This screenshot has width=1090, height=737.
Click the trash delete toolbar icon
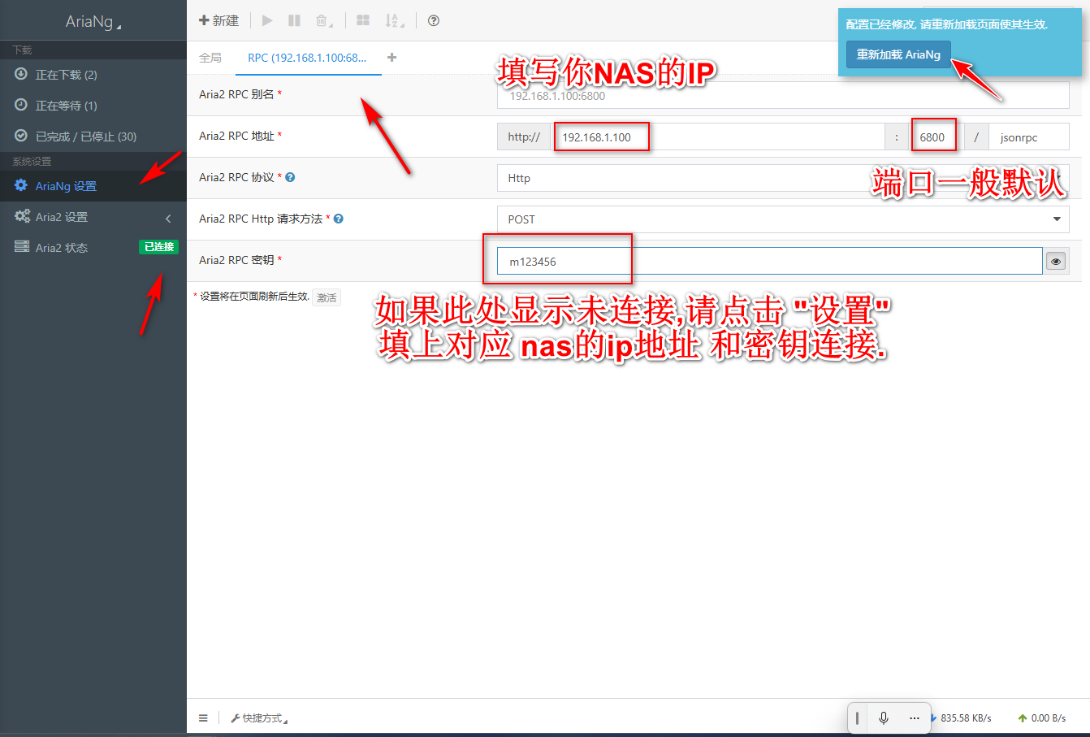pyautogui.click(x=323, y=20)
